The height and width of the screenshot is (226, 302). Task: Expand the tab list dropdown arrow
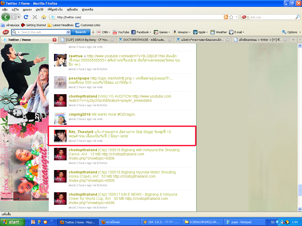(300, 40)
